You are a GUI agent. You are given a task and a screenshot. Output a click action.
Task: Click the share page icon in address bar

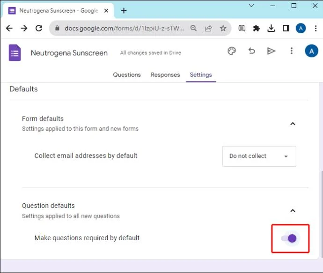click(x=208, y=28)
